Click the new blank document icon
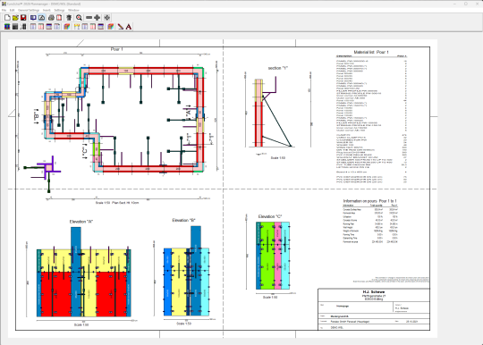This screenshot has height=345, width=483. pyautogui.click(x=7, y=18)
